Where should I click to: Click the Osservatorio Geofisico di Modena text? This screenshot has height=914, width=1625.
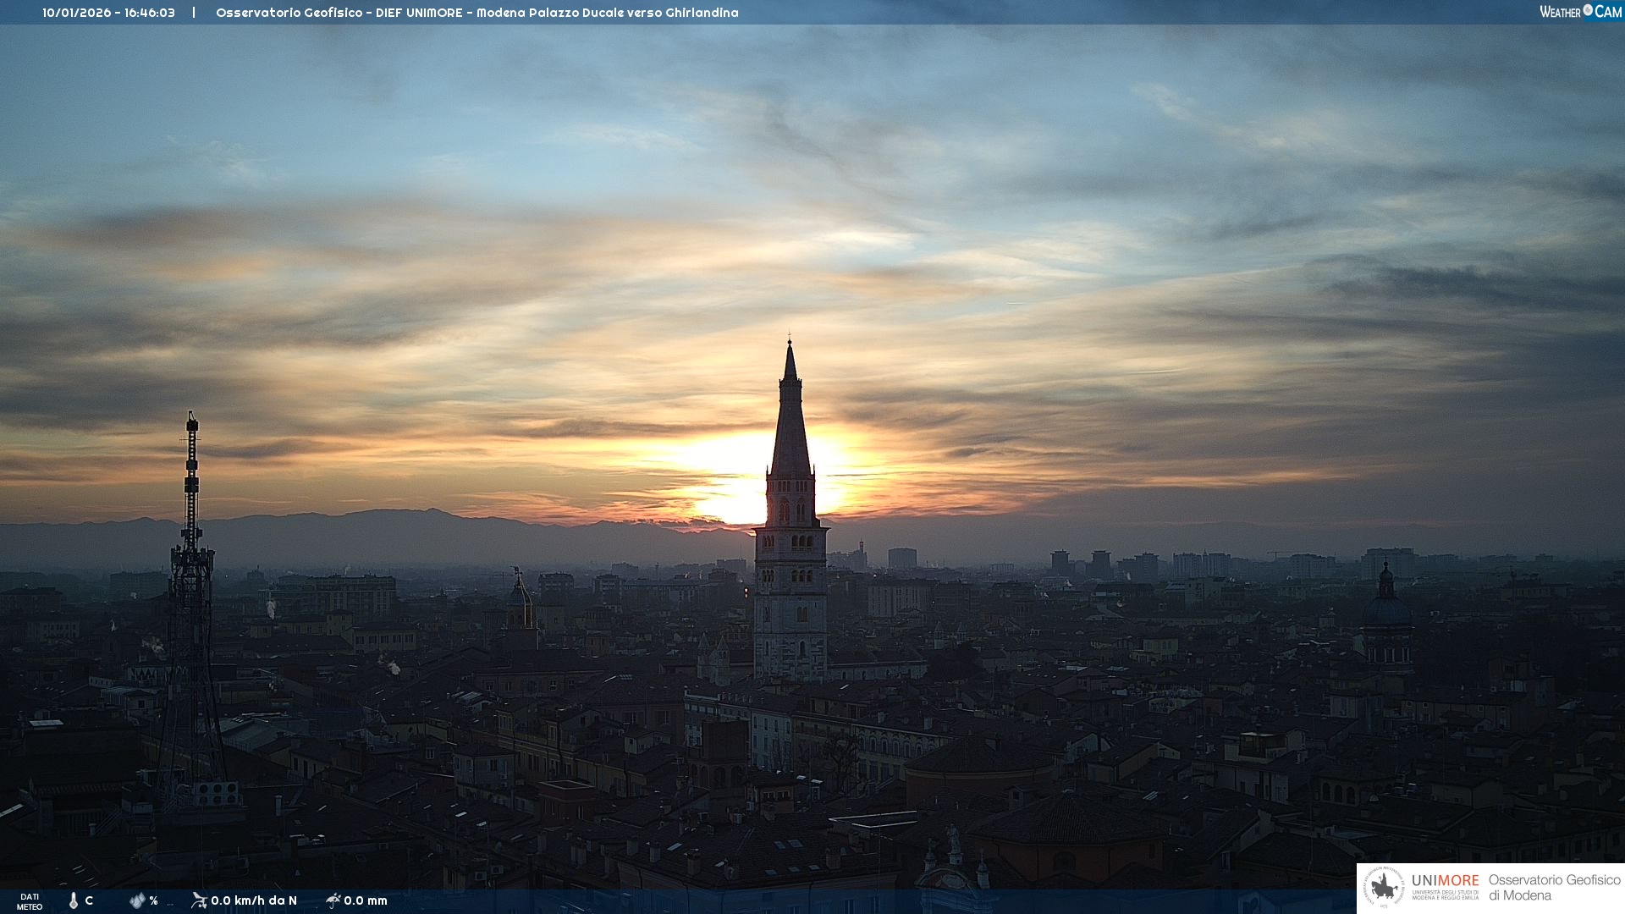(x=1554, y=888)
